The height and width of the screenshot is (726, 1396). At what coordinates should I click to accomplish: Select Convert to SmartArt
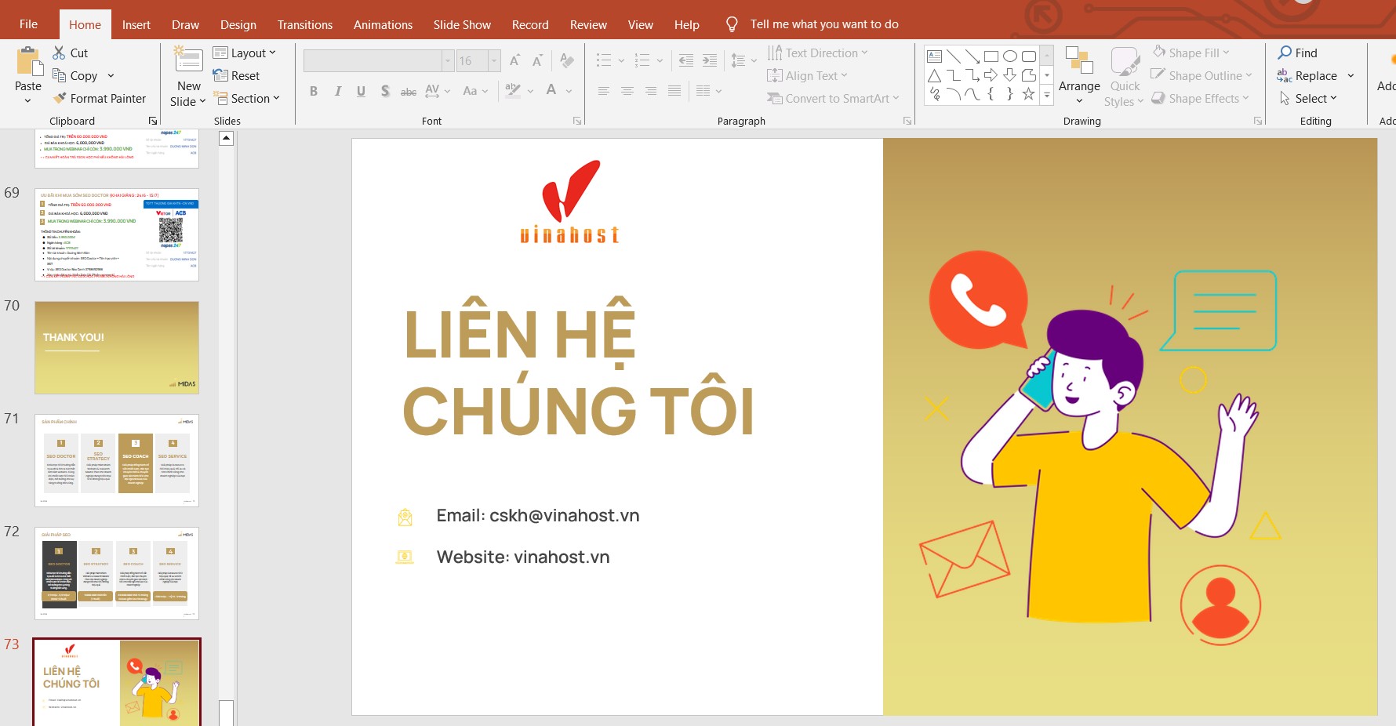(x=833, y=98)
